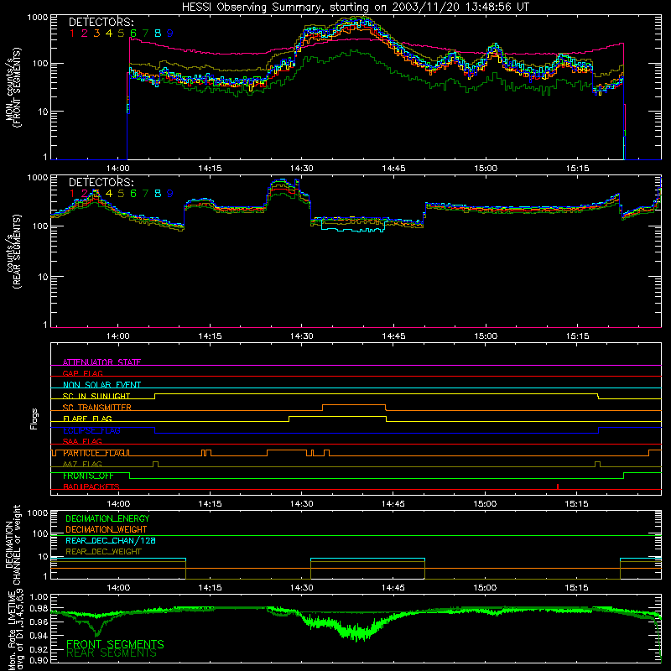
Task: Click 14:45 tick under rear segments plot
Action: pos(393,336)
